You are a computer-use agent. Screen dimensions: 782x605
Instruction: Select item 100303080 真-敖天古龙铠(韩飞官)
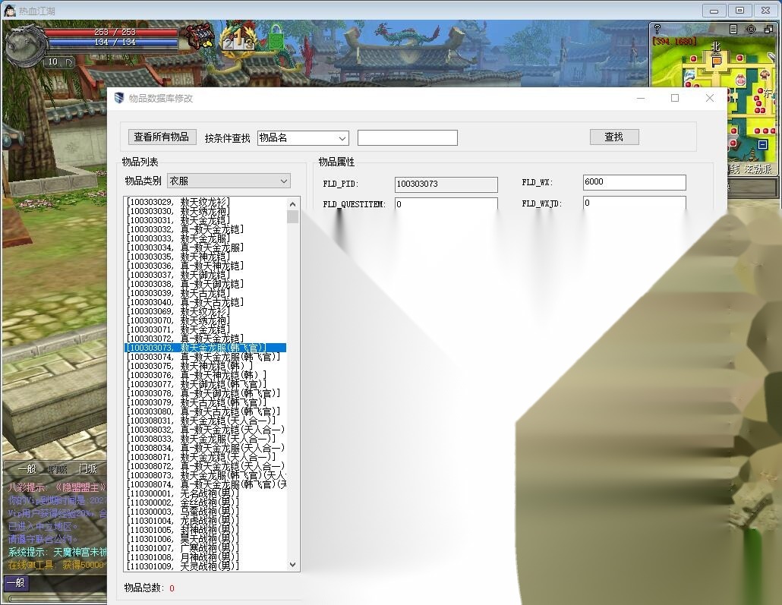206,411
